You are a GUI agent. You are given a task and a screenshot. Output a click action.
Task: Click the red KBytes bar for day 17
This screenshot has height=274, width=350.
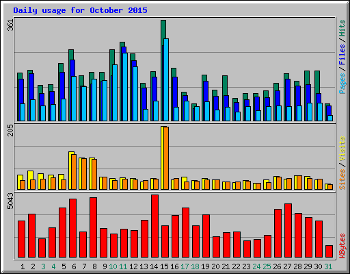[185, 233]
